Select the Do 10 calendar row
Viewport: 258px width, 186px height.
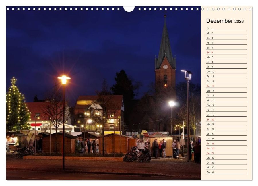click(226, 71)
